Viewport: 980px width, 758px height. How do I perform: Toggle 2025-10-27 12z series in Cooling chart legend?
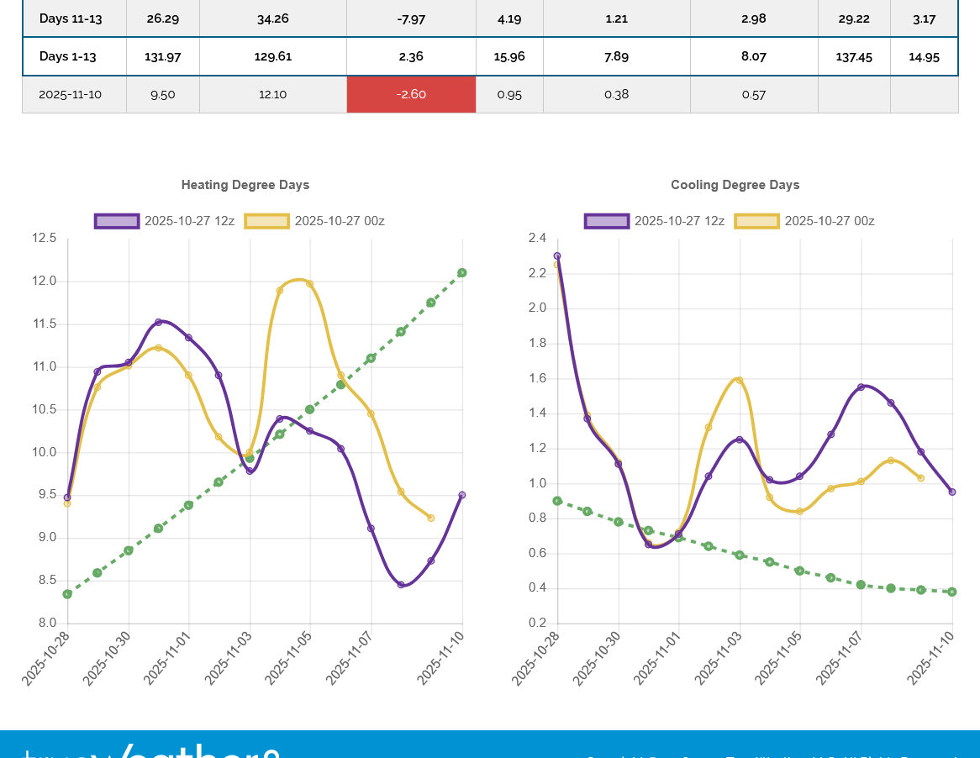655,221
